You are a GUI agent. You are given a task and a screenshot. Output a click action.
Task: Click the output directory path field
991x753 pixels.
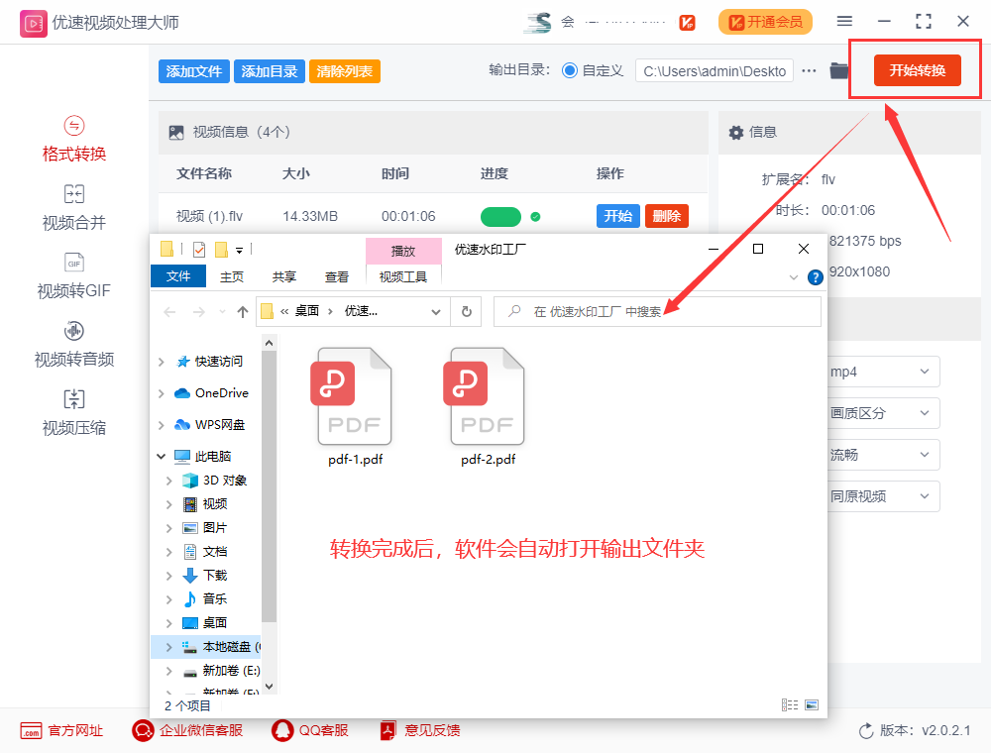point(715,71)
